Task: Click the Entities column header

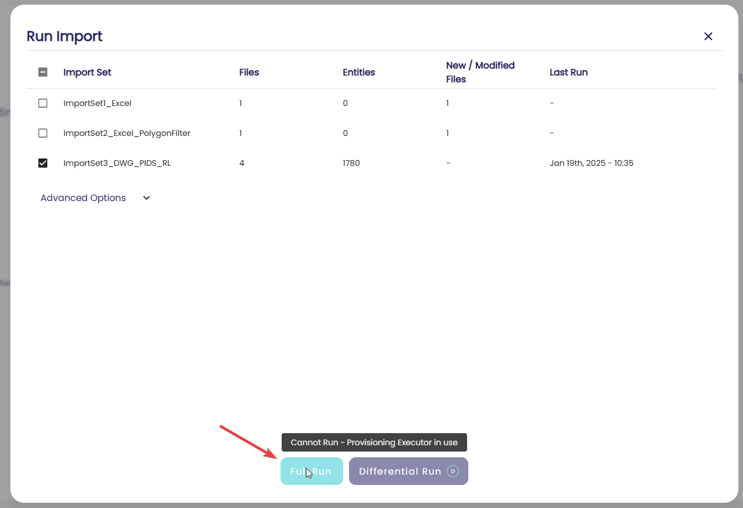Action: (358, 73)
